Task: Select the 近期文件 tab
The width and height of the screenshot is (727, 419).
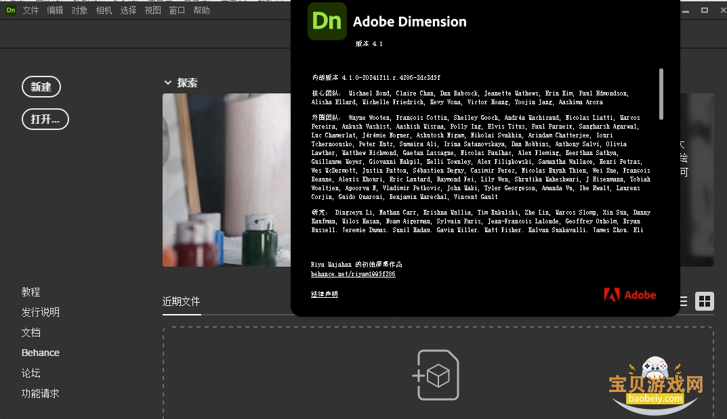Action: pos(182,302)
